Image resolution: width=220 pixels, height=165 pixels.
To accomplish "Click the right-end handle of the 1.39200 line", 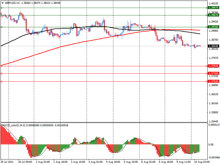I will pos(207,27).
